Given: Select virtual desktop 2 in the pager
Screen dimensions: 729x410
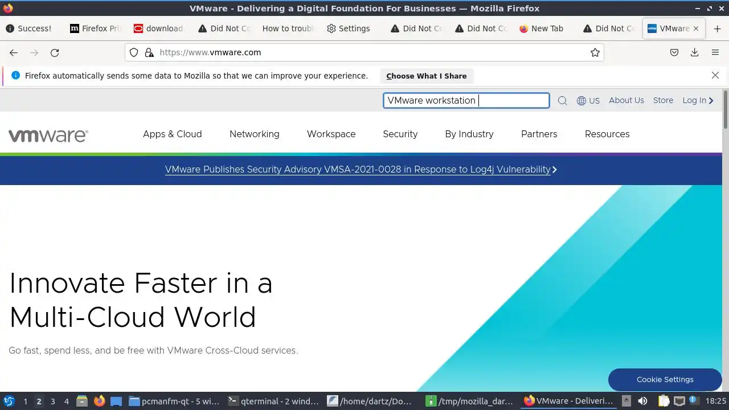Looking at the screenshot, I should click(x=39, y=401).
